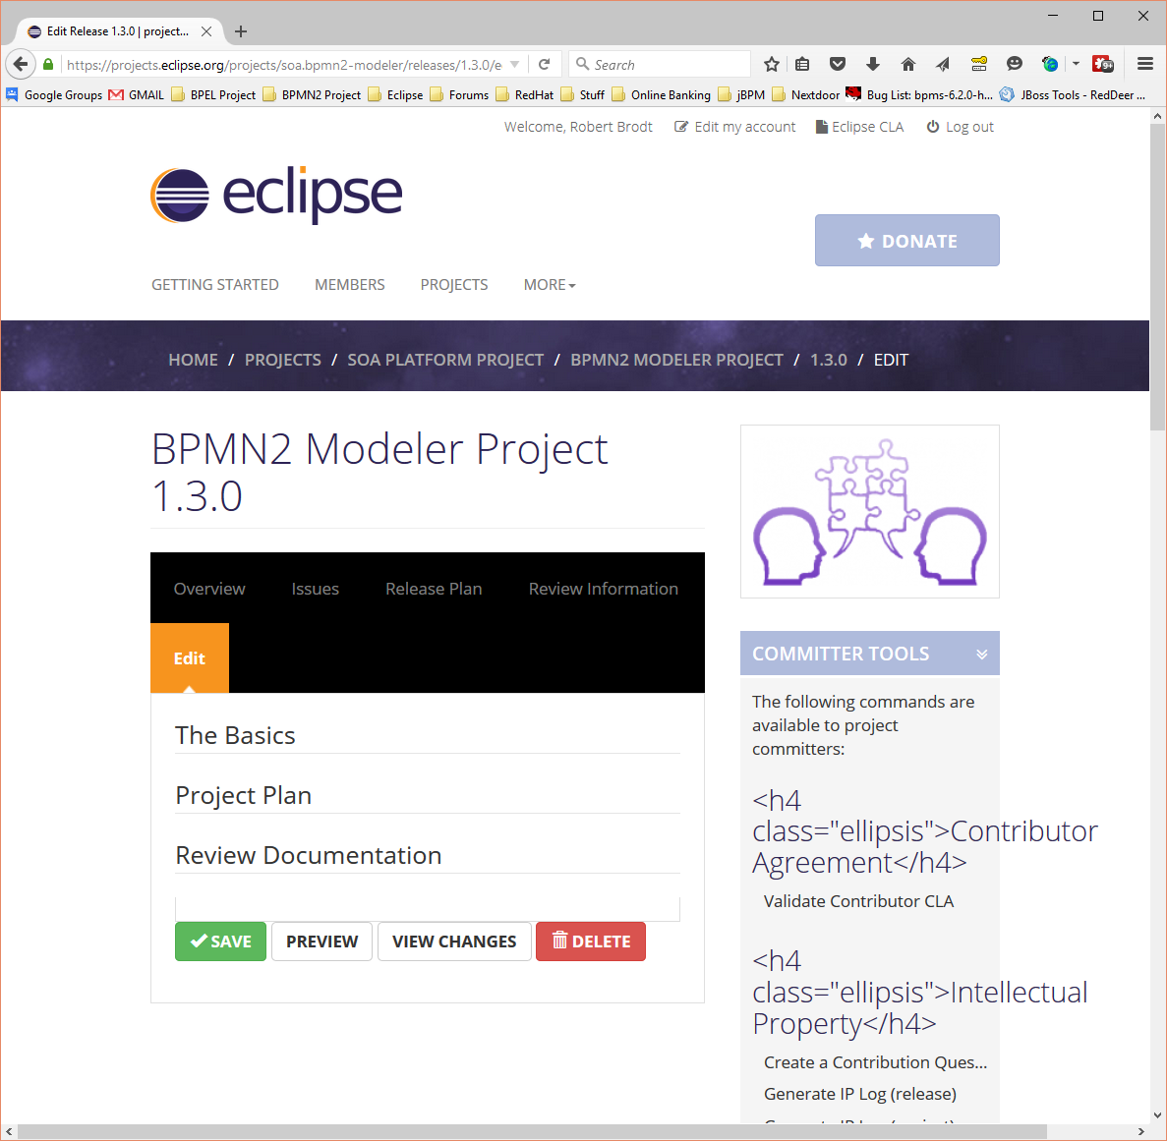Open Generate IP Log (release) link

click(x=859, y=1094)
